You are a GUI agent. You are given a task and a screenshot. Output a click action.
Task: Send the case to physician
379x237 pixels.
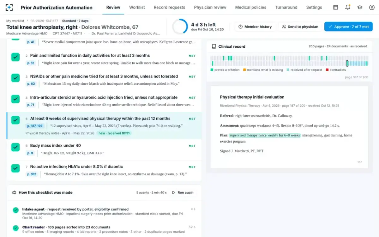tap(300, 27)
